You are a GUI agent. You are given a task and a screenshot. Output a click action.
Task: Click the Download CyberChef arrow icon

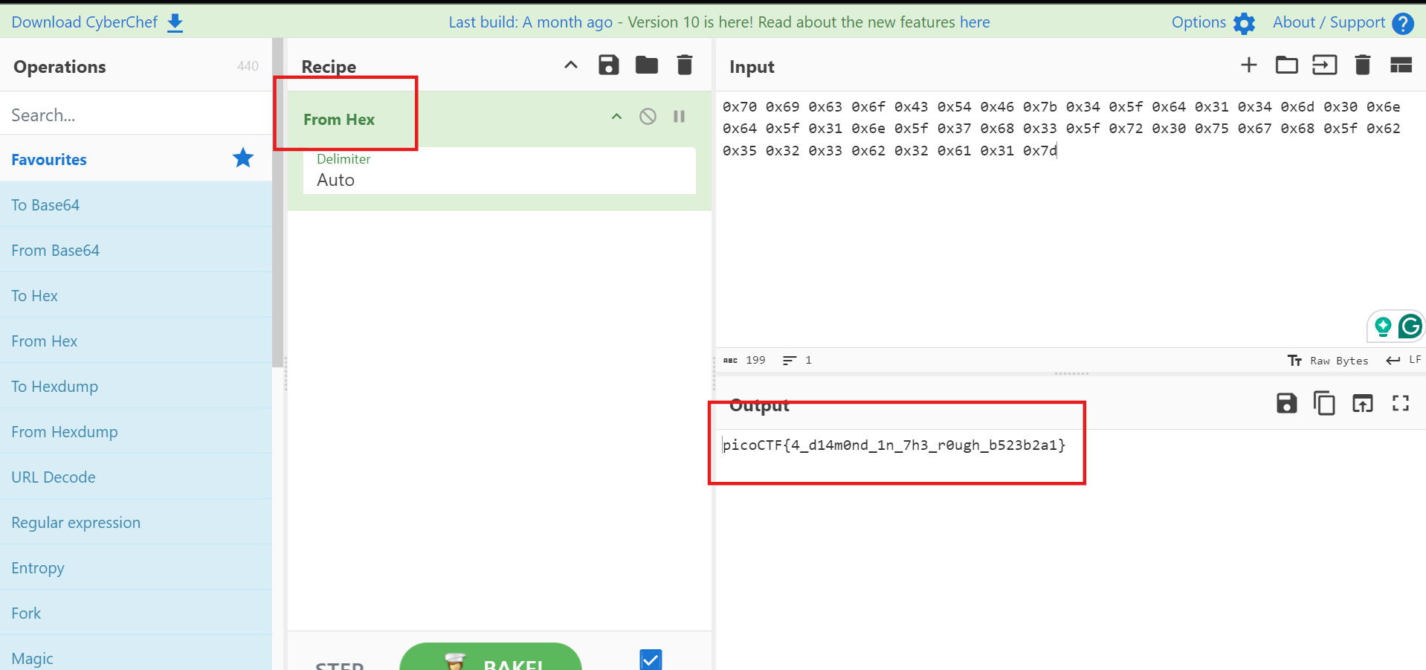coord(175,23)
